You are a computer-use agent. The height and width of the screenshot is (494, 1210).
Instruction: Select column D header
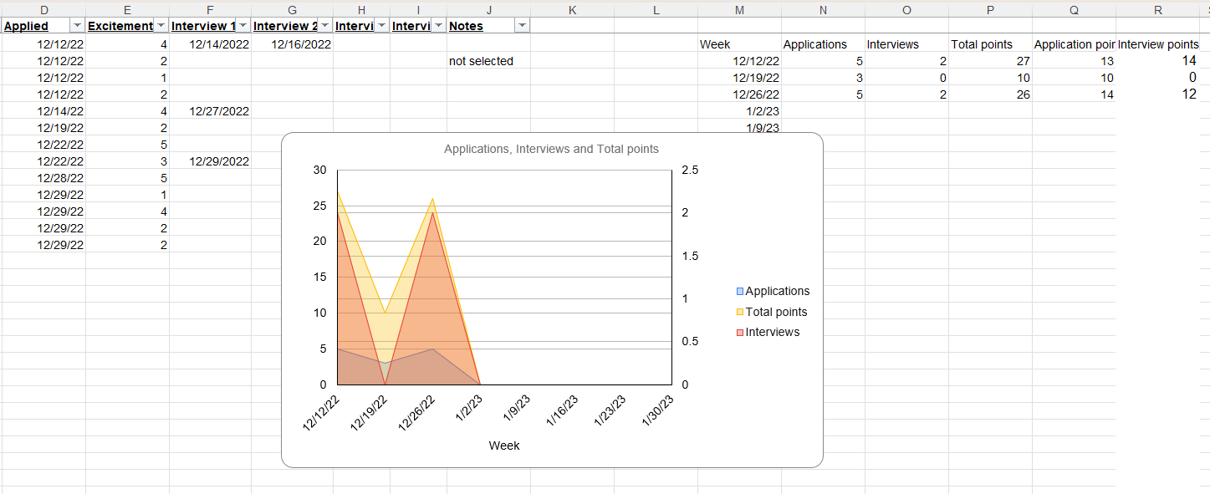43,9
